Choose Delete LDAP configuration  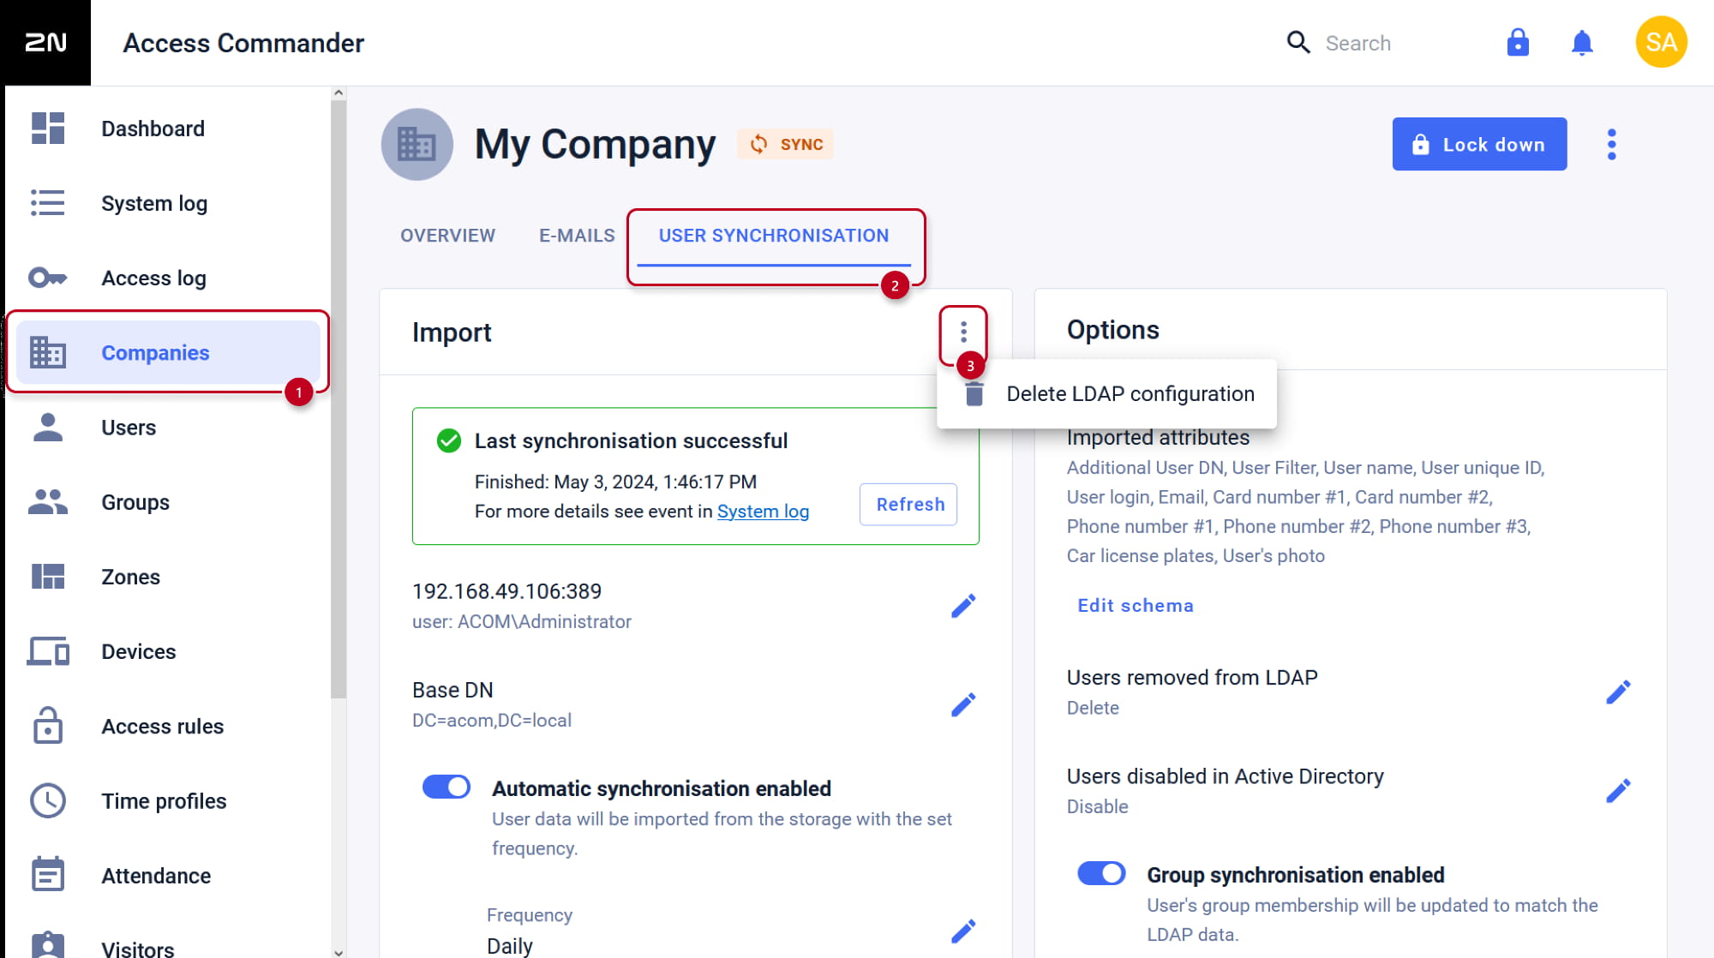[1106, 394]
